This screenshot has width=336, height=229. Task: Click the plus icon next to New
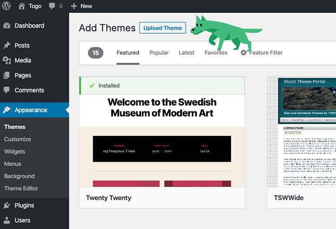(74, 6)
